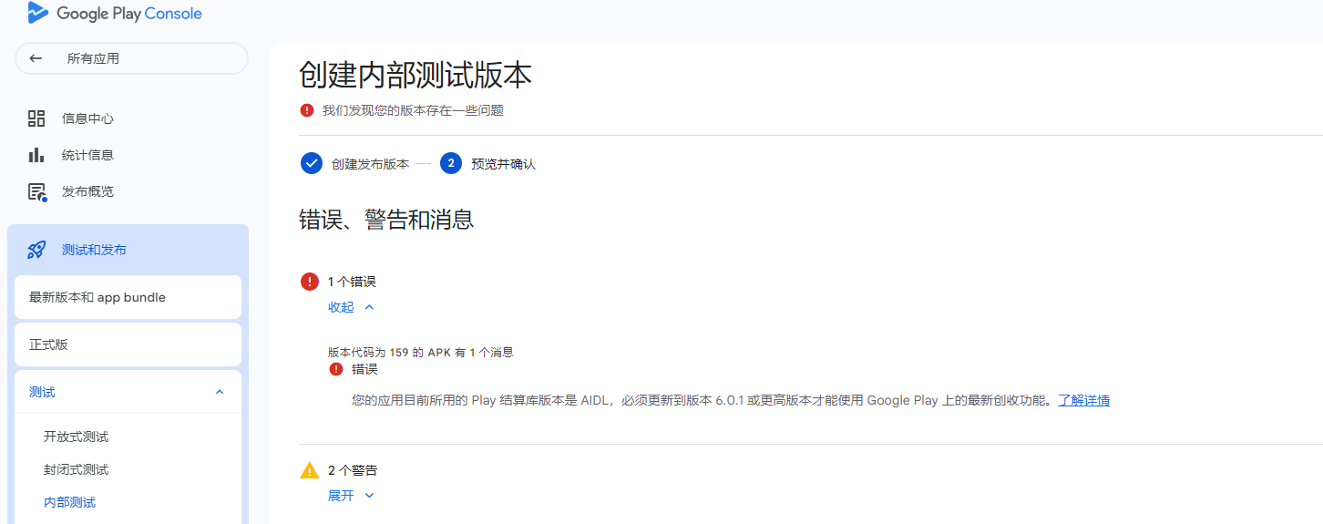
Task: Click the red error icon beside 1 个错误
Action: pyautogui.click(x=310, y=282)
